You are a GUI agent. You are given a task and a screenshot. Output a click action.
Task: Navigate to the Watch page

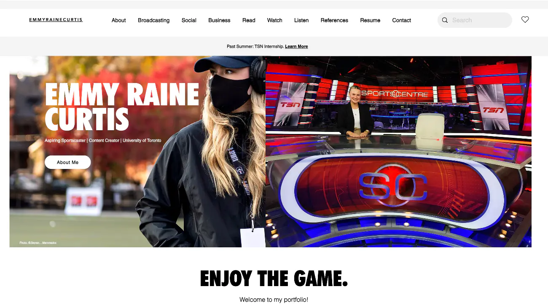tap(274, 20)
